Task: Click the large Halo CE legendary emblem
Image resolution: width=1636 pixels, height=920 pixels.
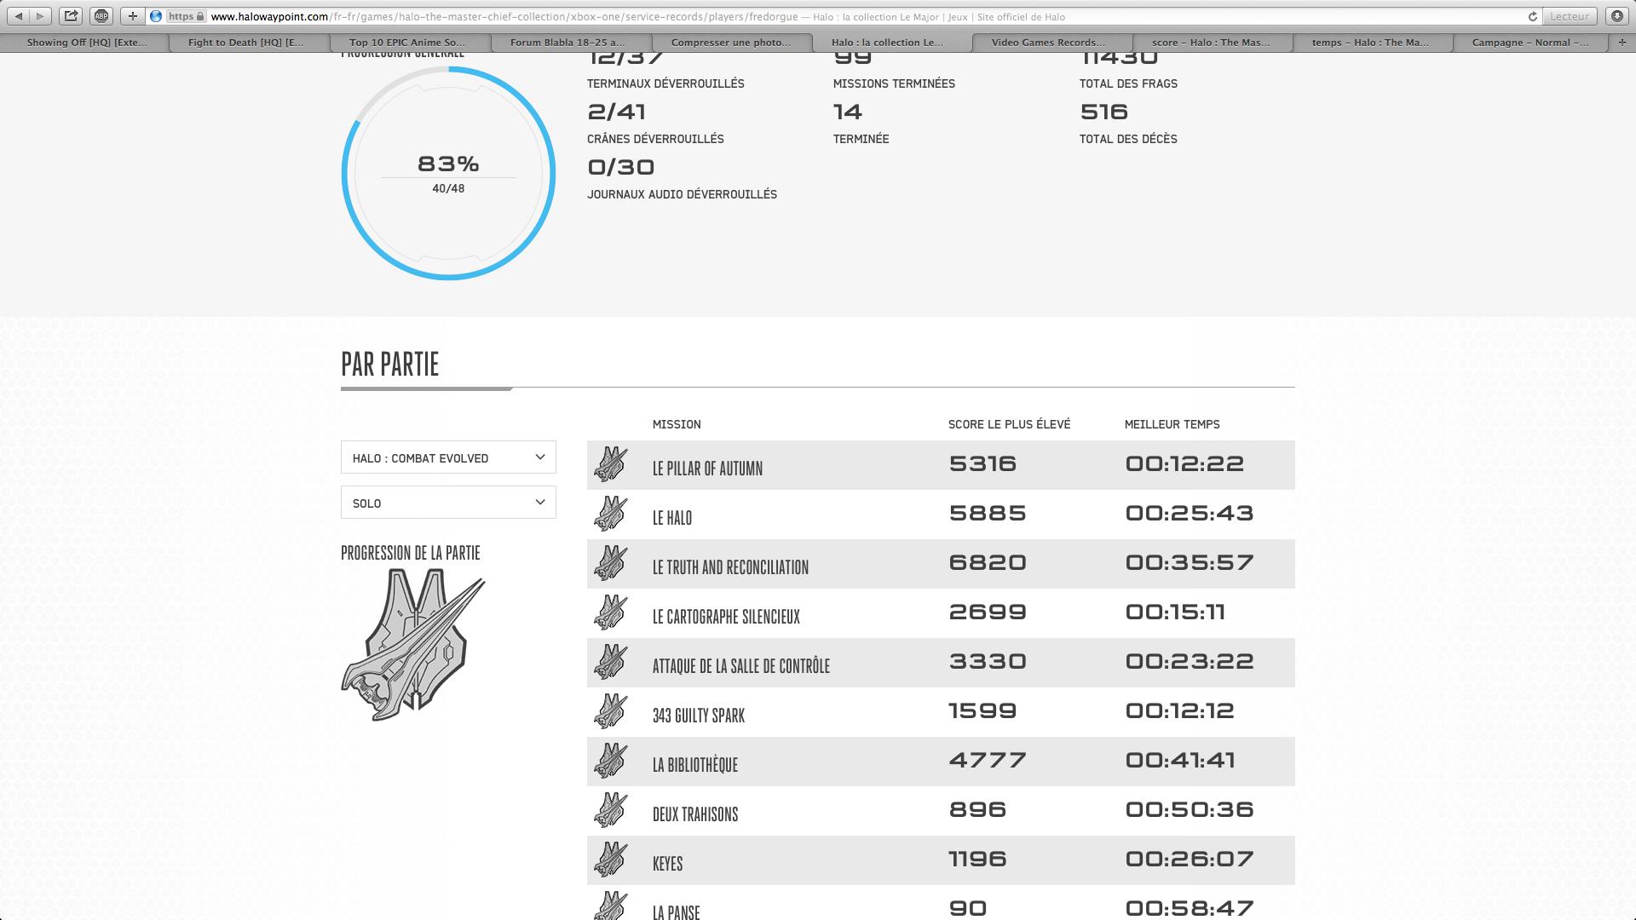Action: [x=412, y=645]
